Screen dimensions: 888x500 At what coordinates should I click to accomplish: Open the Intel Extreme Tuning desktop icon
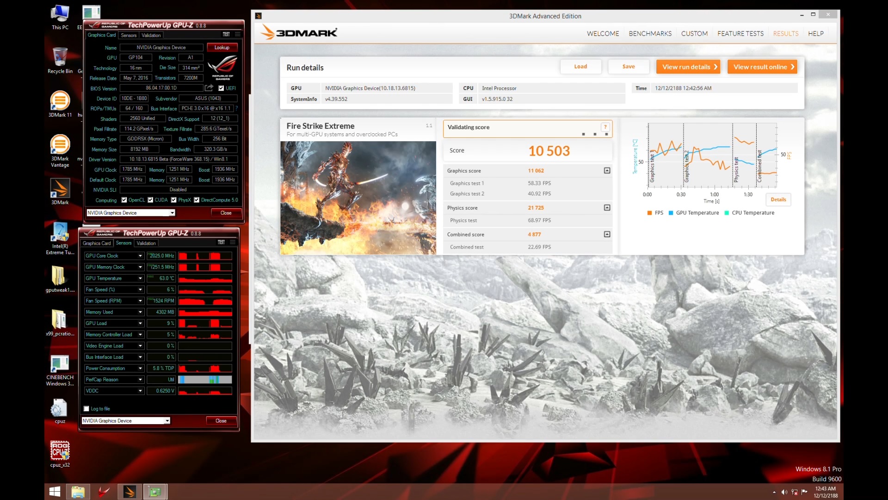(60, 238)
